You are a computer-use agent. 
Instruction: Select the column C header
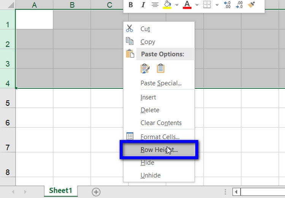[x=109, y=5]
